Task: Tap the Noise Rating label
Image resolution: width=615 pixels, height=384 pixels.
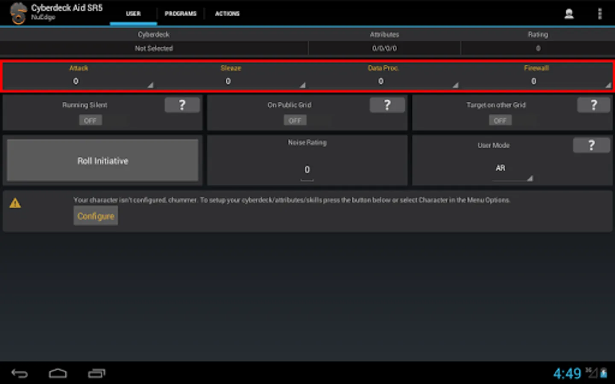Action: click(307, 143)
